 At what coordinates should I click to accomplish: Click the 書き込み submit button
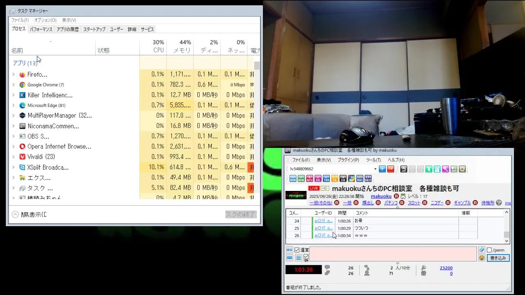(x=498, y=258)
